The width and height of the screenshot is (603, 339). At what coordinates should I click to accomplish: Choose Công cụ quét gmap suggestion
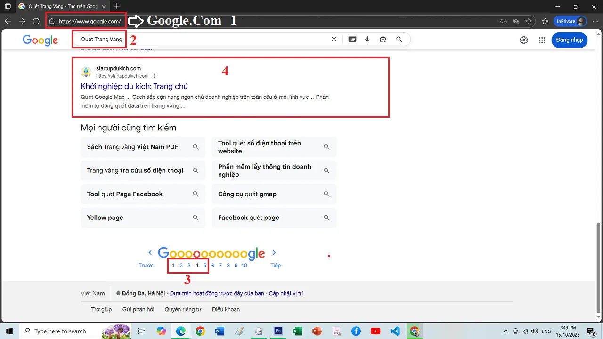point(274,194)
